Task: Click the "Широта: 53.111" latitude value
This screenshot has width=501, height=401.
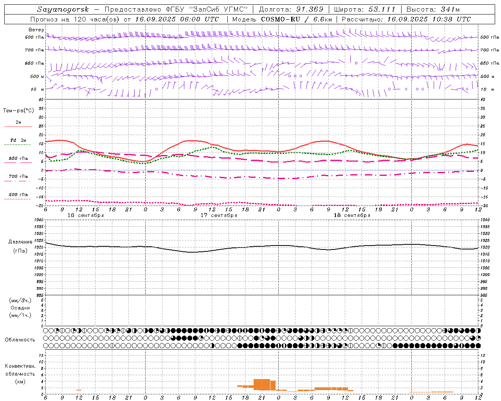Action: click(x=365, y=9)
